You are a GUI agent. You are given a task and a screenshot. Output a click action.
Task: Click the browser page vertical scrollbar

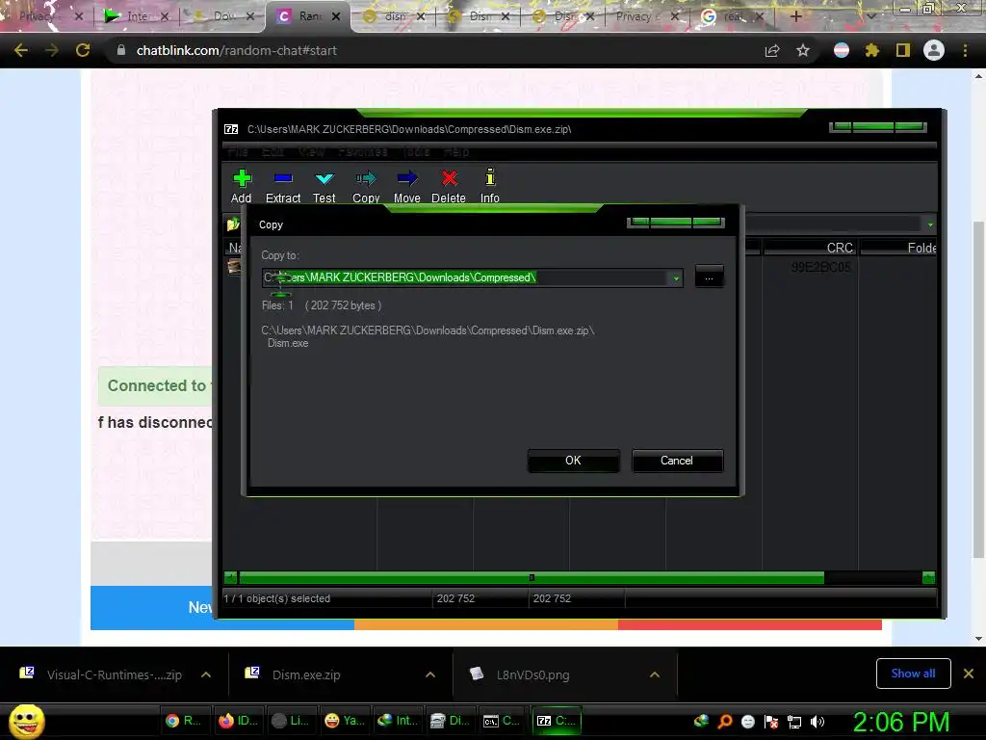tap(978, 389)
